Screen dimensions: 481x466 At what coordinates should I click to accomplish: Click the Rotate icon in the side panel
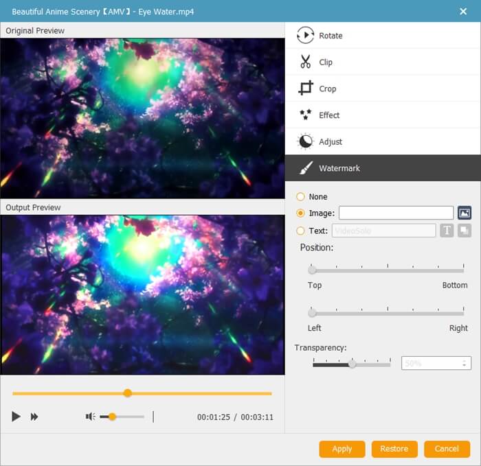click(305, 35)
